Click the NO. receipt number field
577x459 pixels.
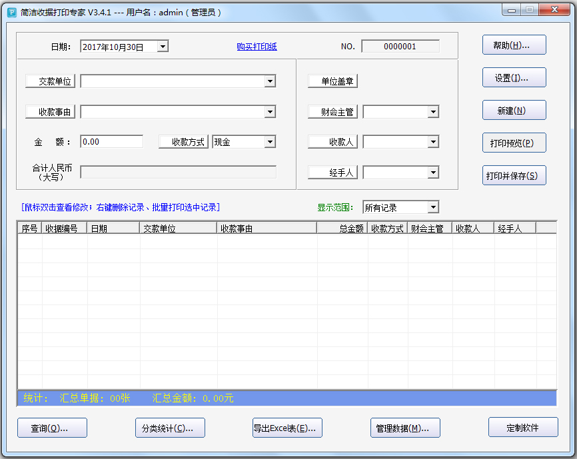400,47
